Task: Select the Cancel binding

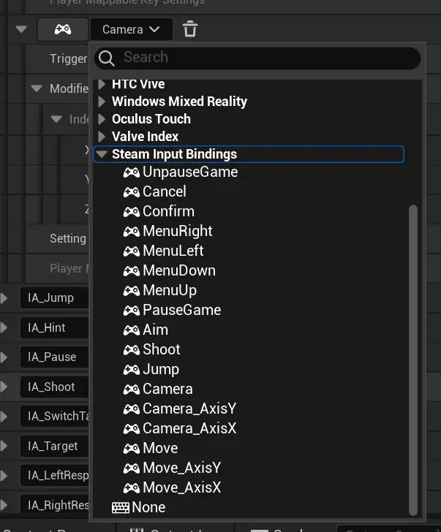Action: coord(165,191)
